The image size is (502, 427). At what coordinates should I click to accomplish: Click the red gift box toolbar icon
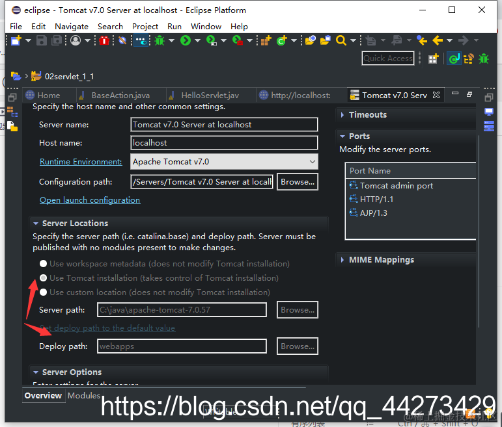(104, 40)
